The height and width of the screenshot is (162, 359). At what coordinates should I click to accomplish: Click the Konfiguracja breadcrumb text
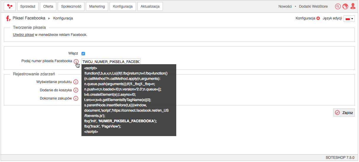click(63, 18)
